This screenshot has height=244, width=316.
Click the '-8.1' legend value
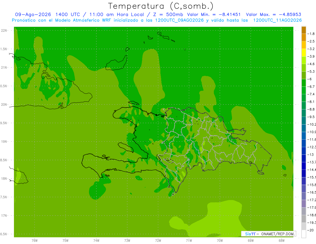point(311,102)
